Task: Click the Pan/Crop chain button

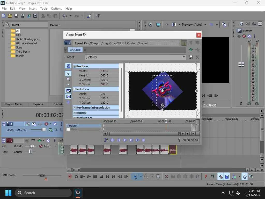Action: [x=75, y=50]
